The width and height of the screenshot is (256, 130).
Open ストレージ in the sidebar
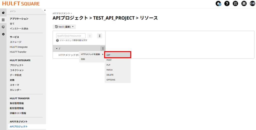point(15,42)
